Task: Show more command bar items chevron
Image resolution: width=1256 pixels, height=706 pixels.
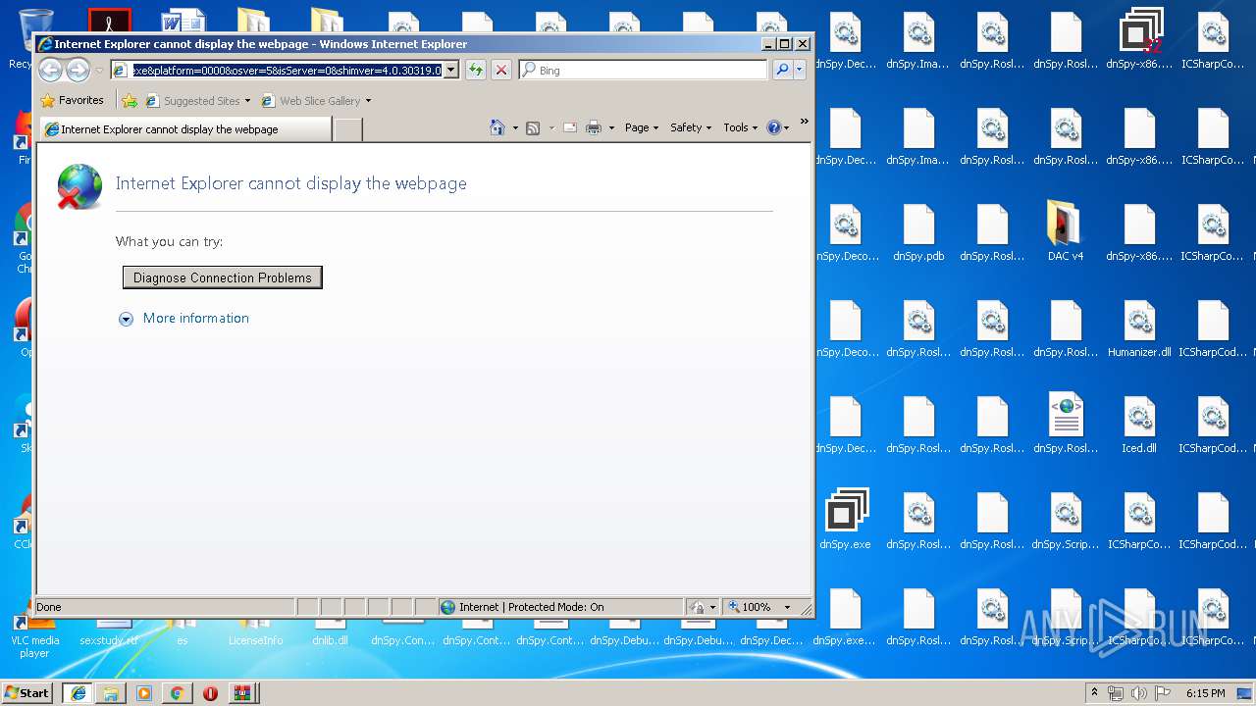Action: pos(804,123)
